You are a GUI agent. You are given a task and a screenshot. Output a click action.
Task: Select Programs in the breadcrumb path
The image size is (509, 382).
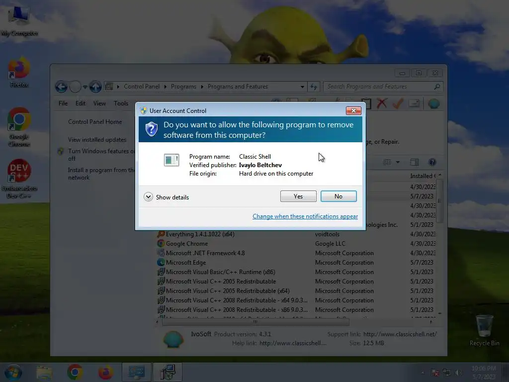click(x=183, y=87)
